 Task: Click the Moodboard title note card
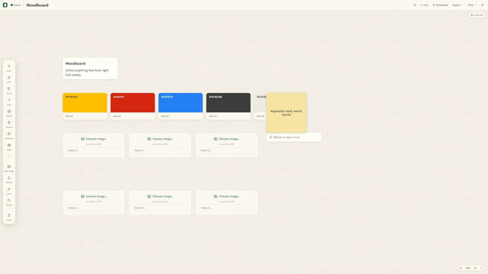tap(90, 68)
